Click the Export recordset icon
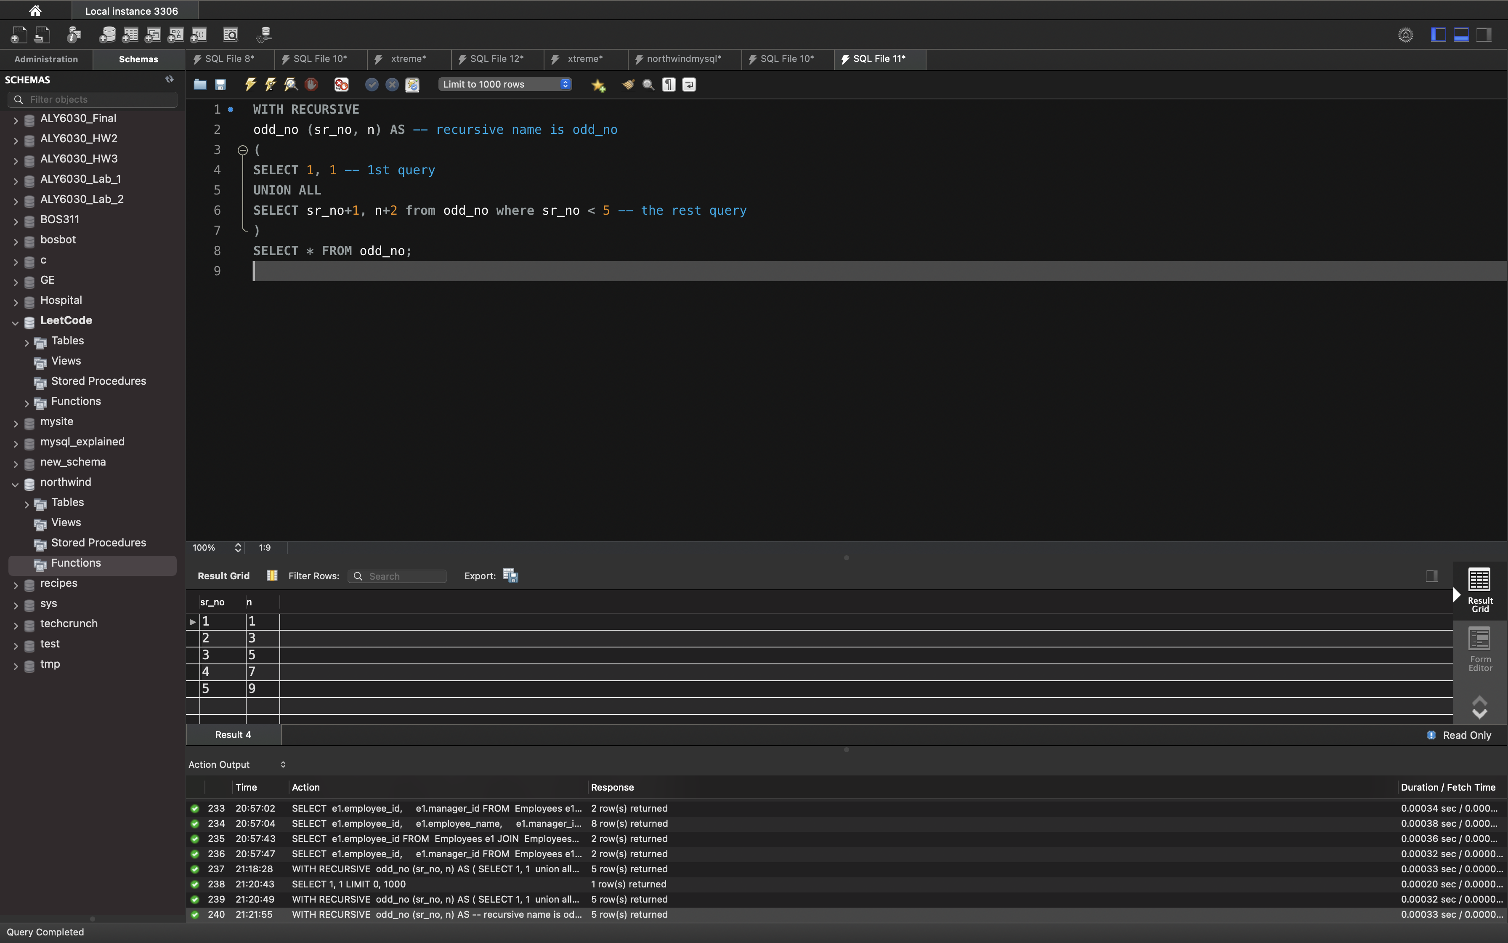This screenshot has width=1508, height=943. [x=510, y=575]
